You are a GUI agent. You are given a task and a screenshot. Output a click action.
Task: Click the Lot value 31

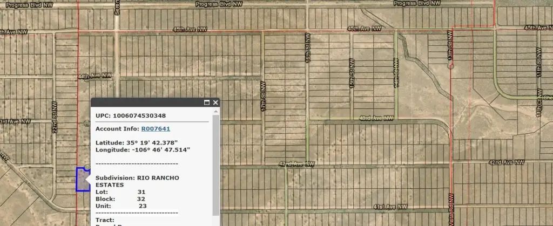[141, 191]
